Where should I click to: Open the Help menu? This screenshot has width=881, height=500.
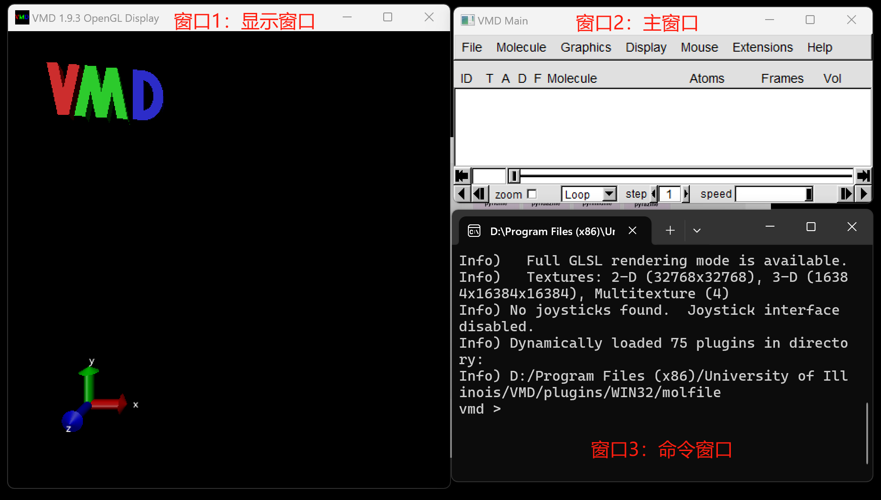tap(820, 47)
